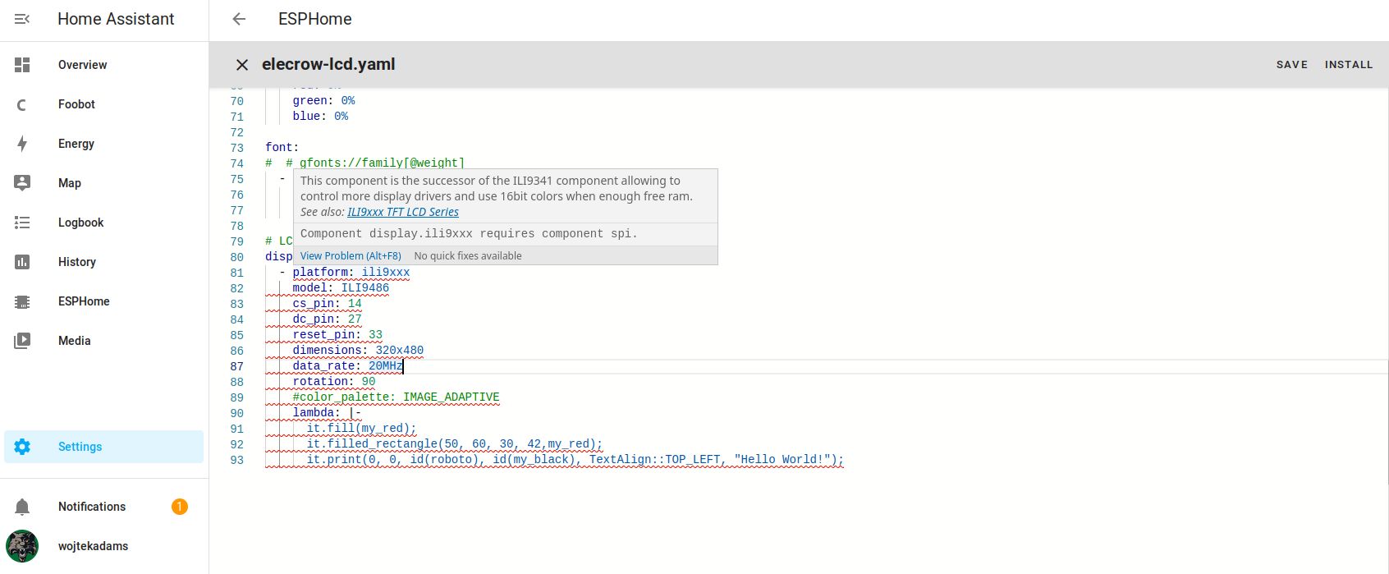Image resolution: width=1389 pixels, height=574 pixels.
Task: Click the Home Assistant title
Action: coord(116,19)
